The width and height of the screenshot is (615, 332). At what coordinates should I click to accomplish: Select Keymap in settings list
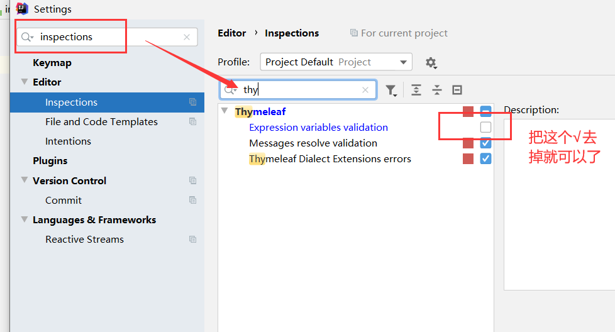pos(52,63)
